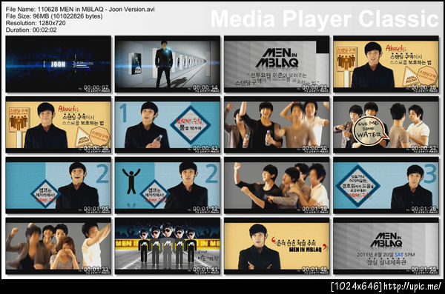Image resolution: width=445 pixels, height=294 pixels.
Task: Choose the thumbnail stamped 00:01:12
Action: click(168, 185)
